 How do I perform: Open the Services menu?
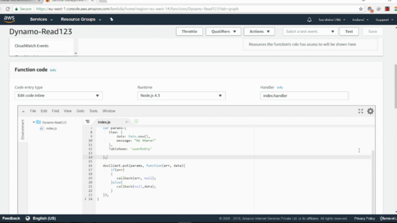pyautogui.click(x=42, y=19)
